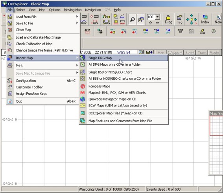Click the save-down icon beside WGS 84

149,52
